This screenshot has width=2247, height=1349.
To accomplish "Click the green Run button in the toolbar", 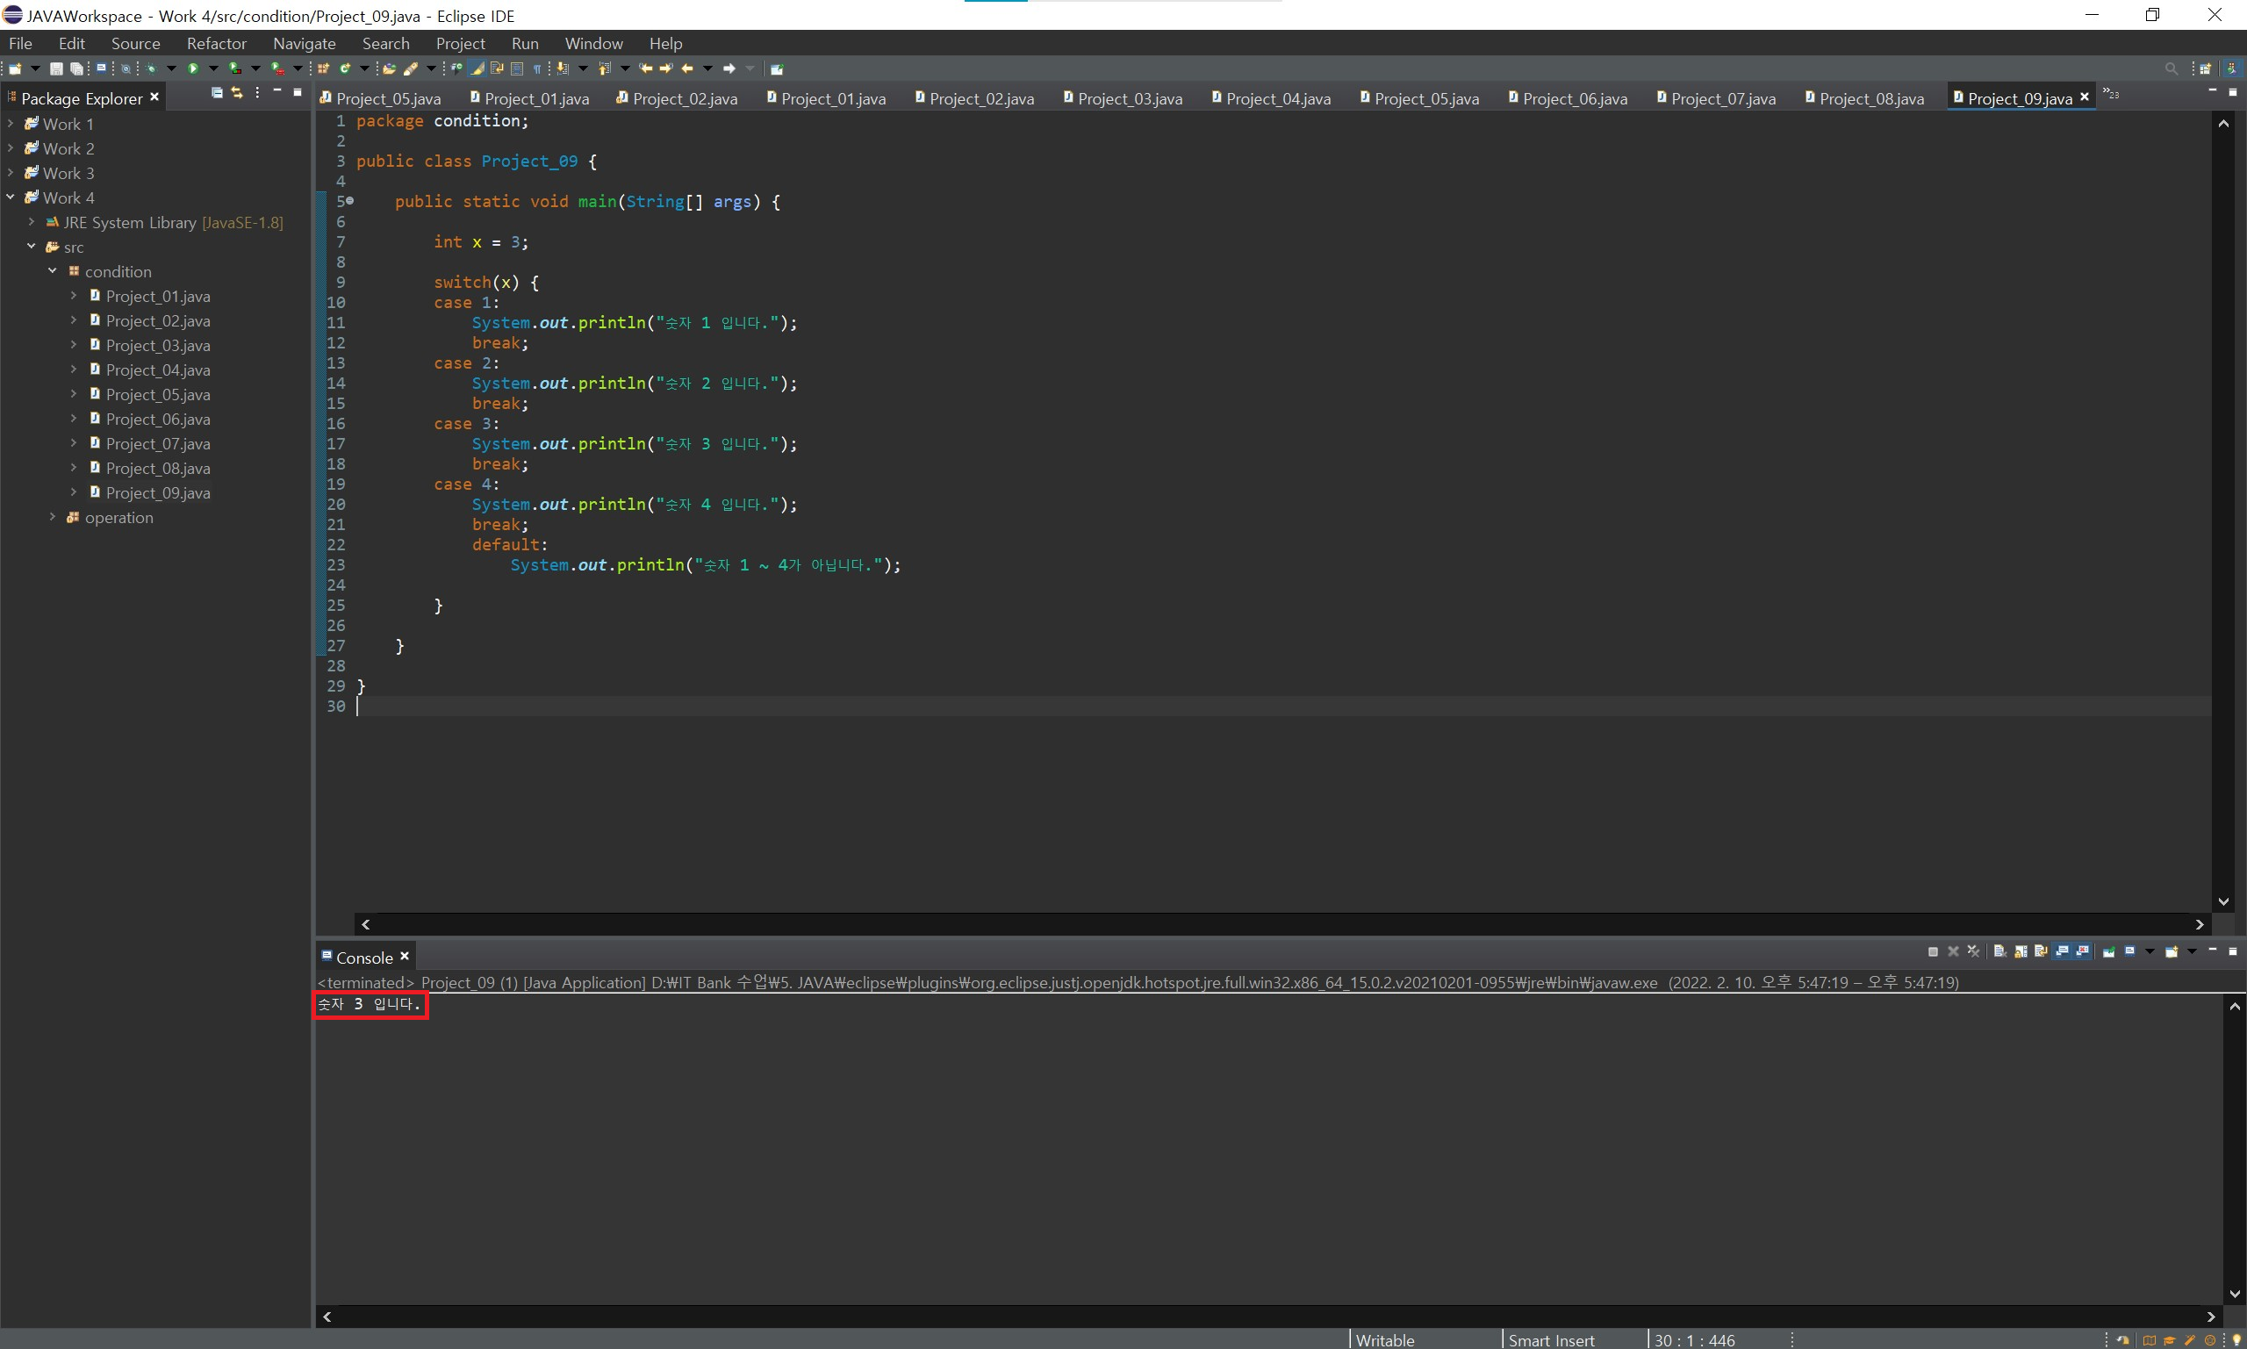I will [193, 68].
